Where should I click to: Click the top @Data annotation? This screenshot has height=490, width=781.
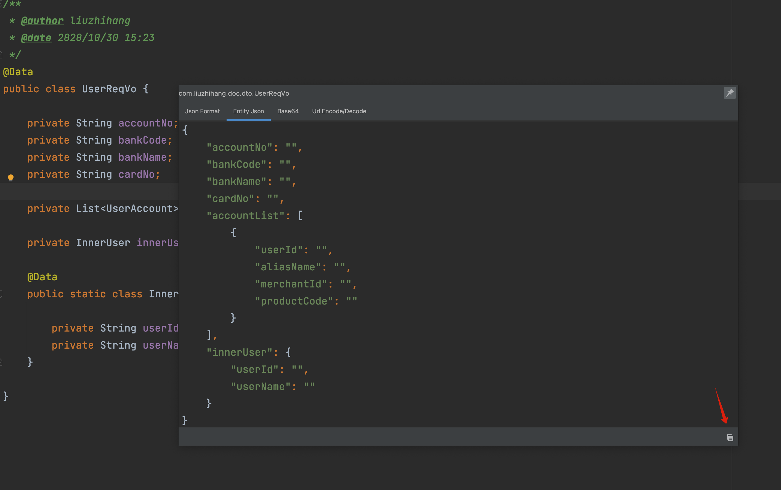pos(18,72)
